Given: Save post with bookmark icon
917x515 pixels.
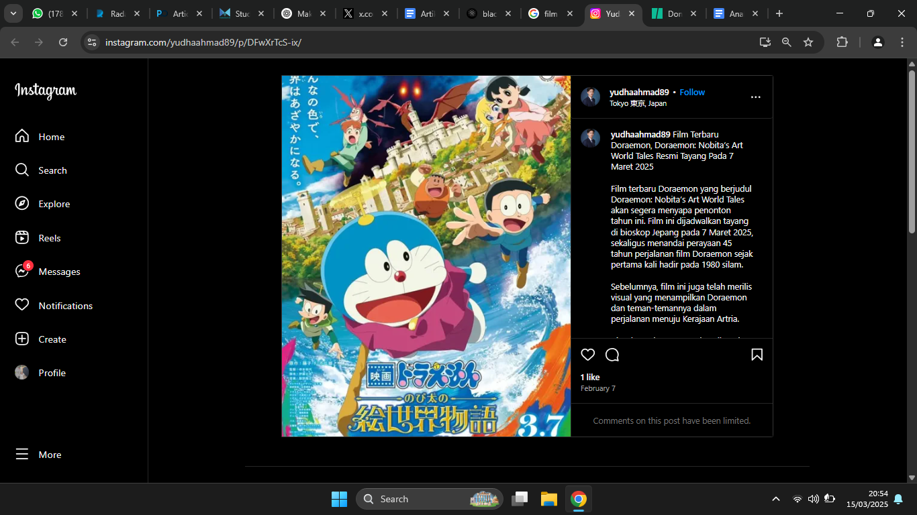Looking at the screenshot, I should [757, 355].
